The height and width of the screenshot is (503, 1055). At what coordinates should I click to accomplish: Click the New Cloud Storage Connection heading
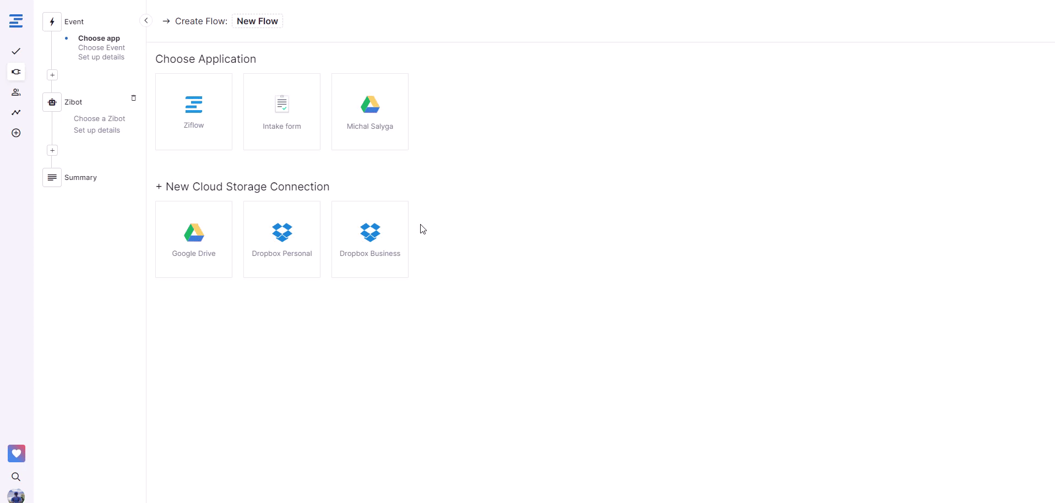point(242,187)
